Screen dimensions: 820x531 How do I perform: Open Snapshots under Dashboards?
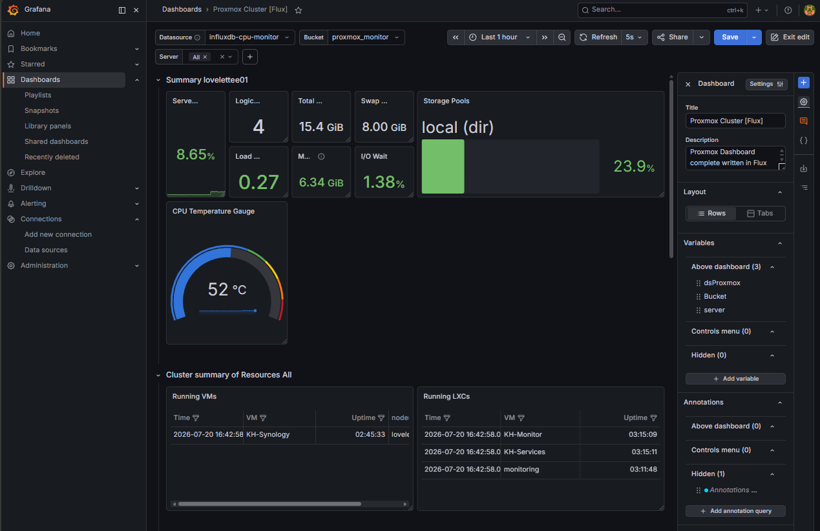pos(41,110)
